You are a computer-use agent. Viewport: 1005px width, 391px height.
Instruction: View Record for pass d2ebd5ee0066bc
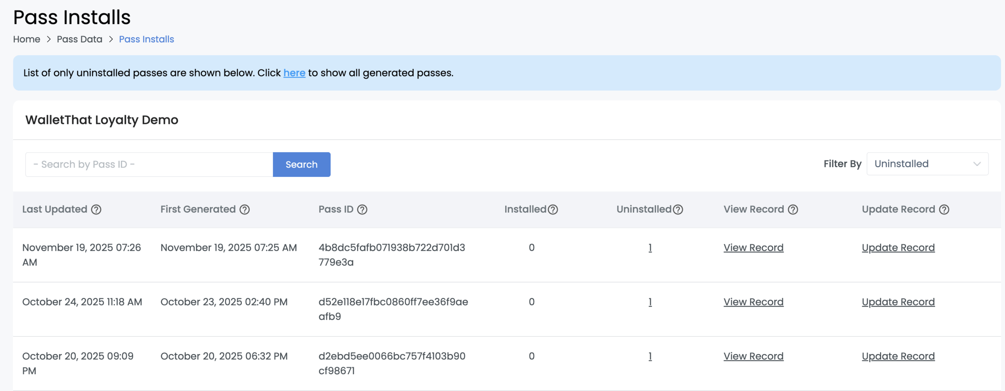pos(753,356)
